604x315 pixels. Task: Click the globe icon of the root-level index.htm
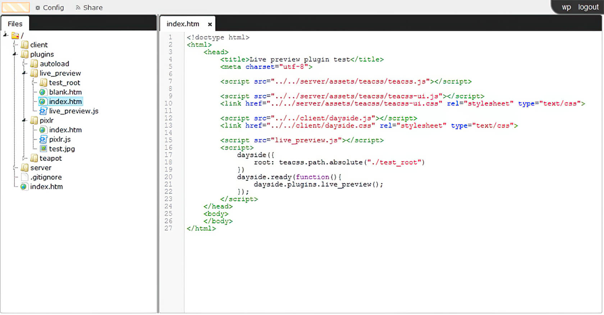24,187
